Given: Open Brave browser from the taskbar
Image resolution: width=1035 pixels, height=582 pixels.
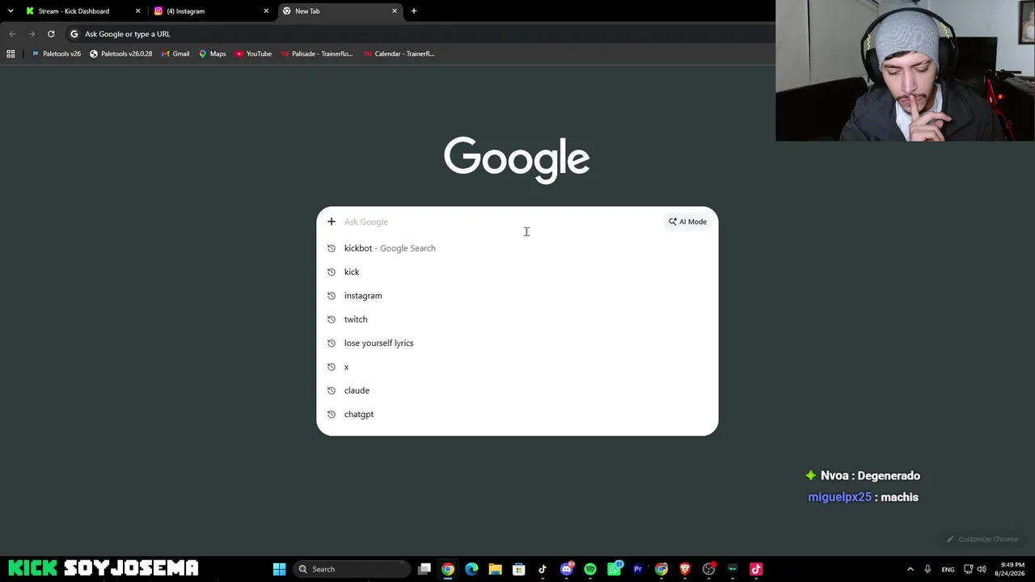Looking at the screenshot, I should (x=685, y=569).
